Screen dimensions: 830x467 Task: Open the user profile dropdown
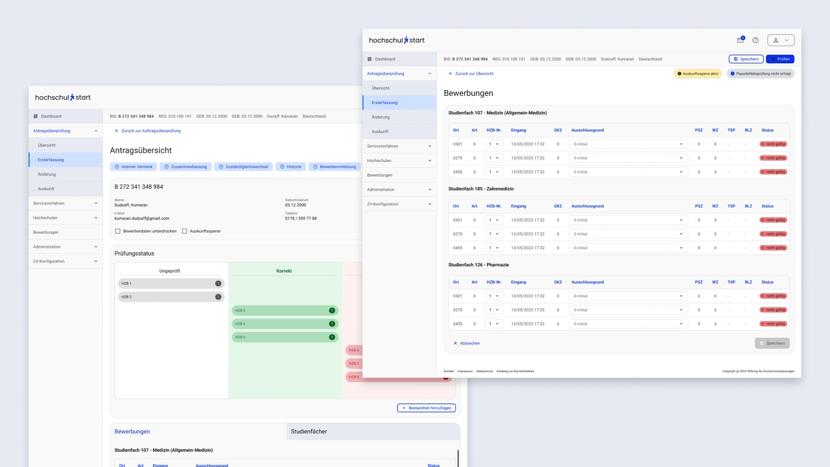tap(780, 41)
